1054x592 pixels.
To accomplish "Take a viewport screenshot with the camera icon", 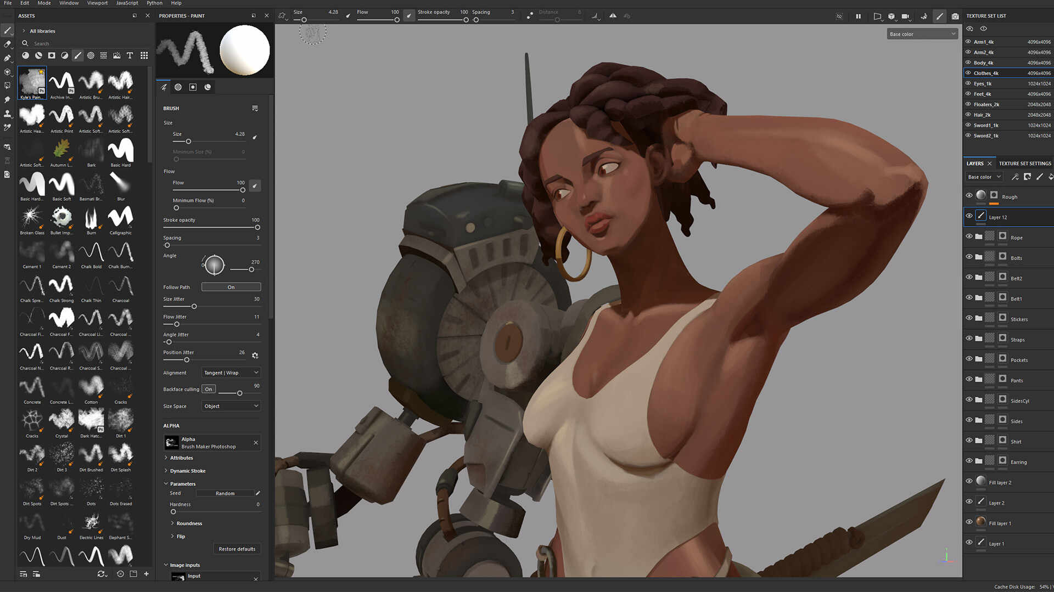I will coord(955,16).
